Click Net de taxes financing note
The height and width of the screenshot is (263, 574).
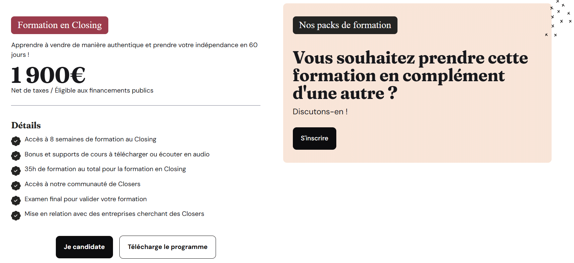82,91
